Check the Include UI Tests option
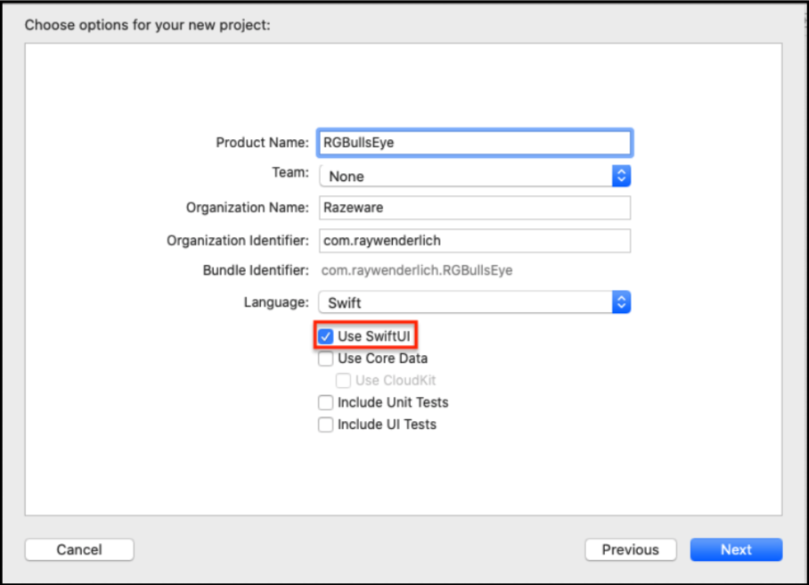 [326, 424]
